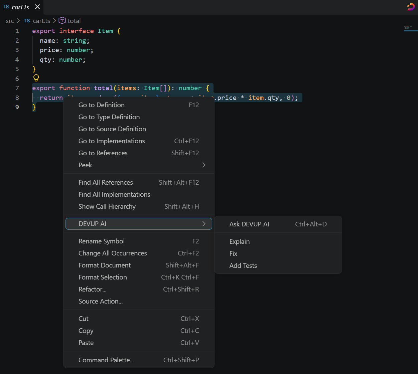The width and height of the screenshot is (418, 374).
Task: Click the editor minimap
Action: 410,29
